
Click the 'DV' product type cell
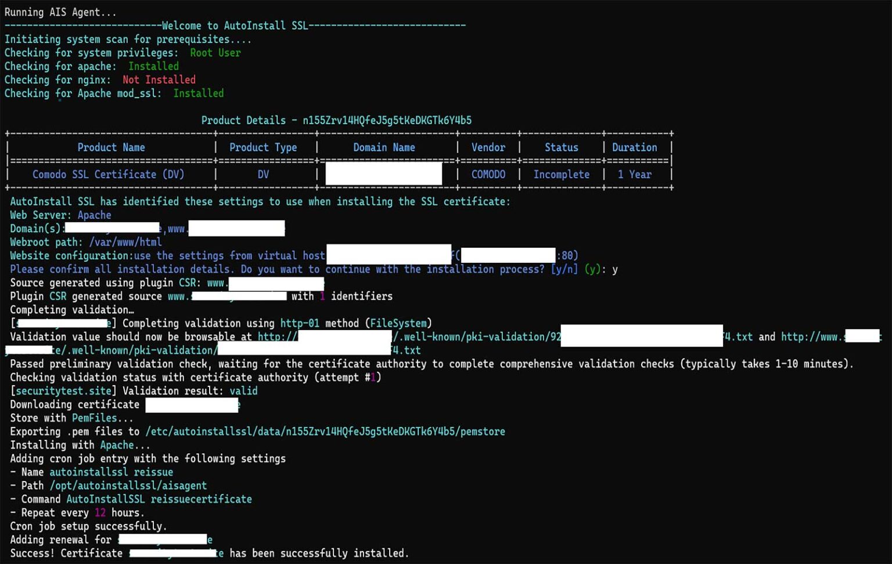click(263, 174)
